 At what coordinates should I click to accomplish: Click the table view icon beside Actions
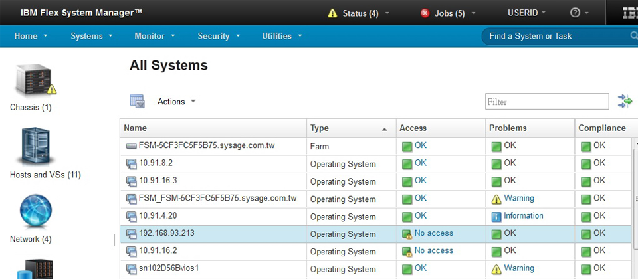(x=137, y=102)
